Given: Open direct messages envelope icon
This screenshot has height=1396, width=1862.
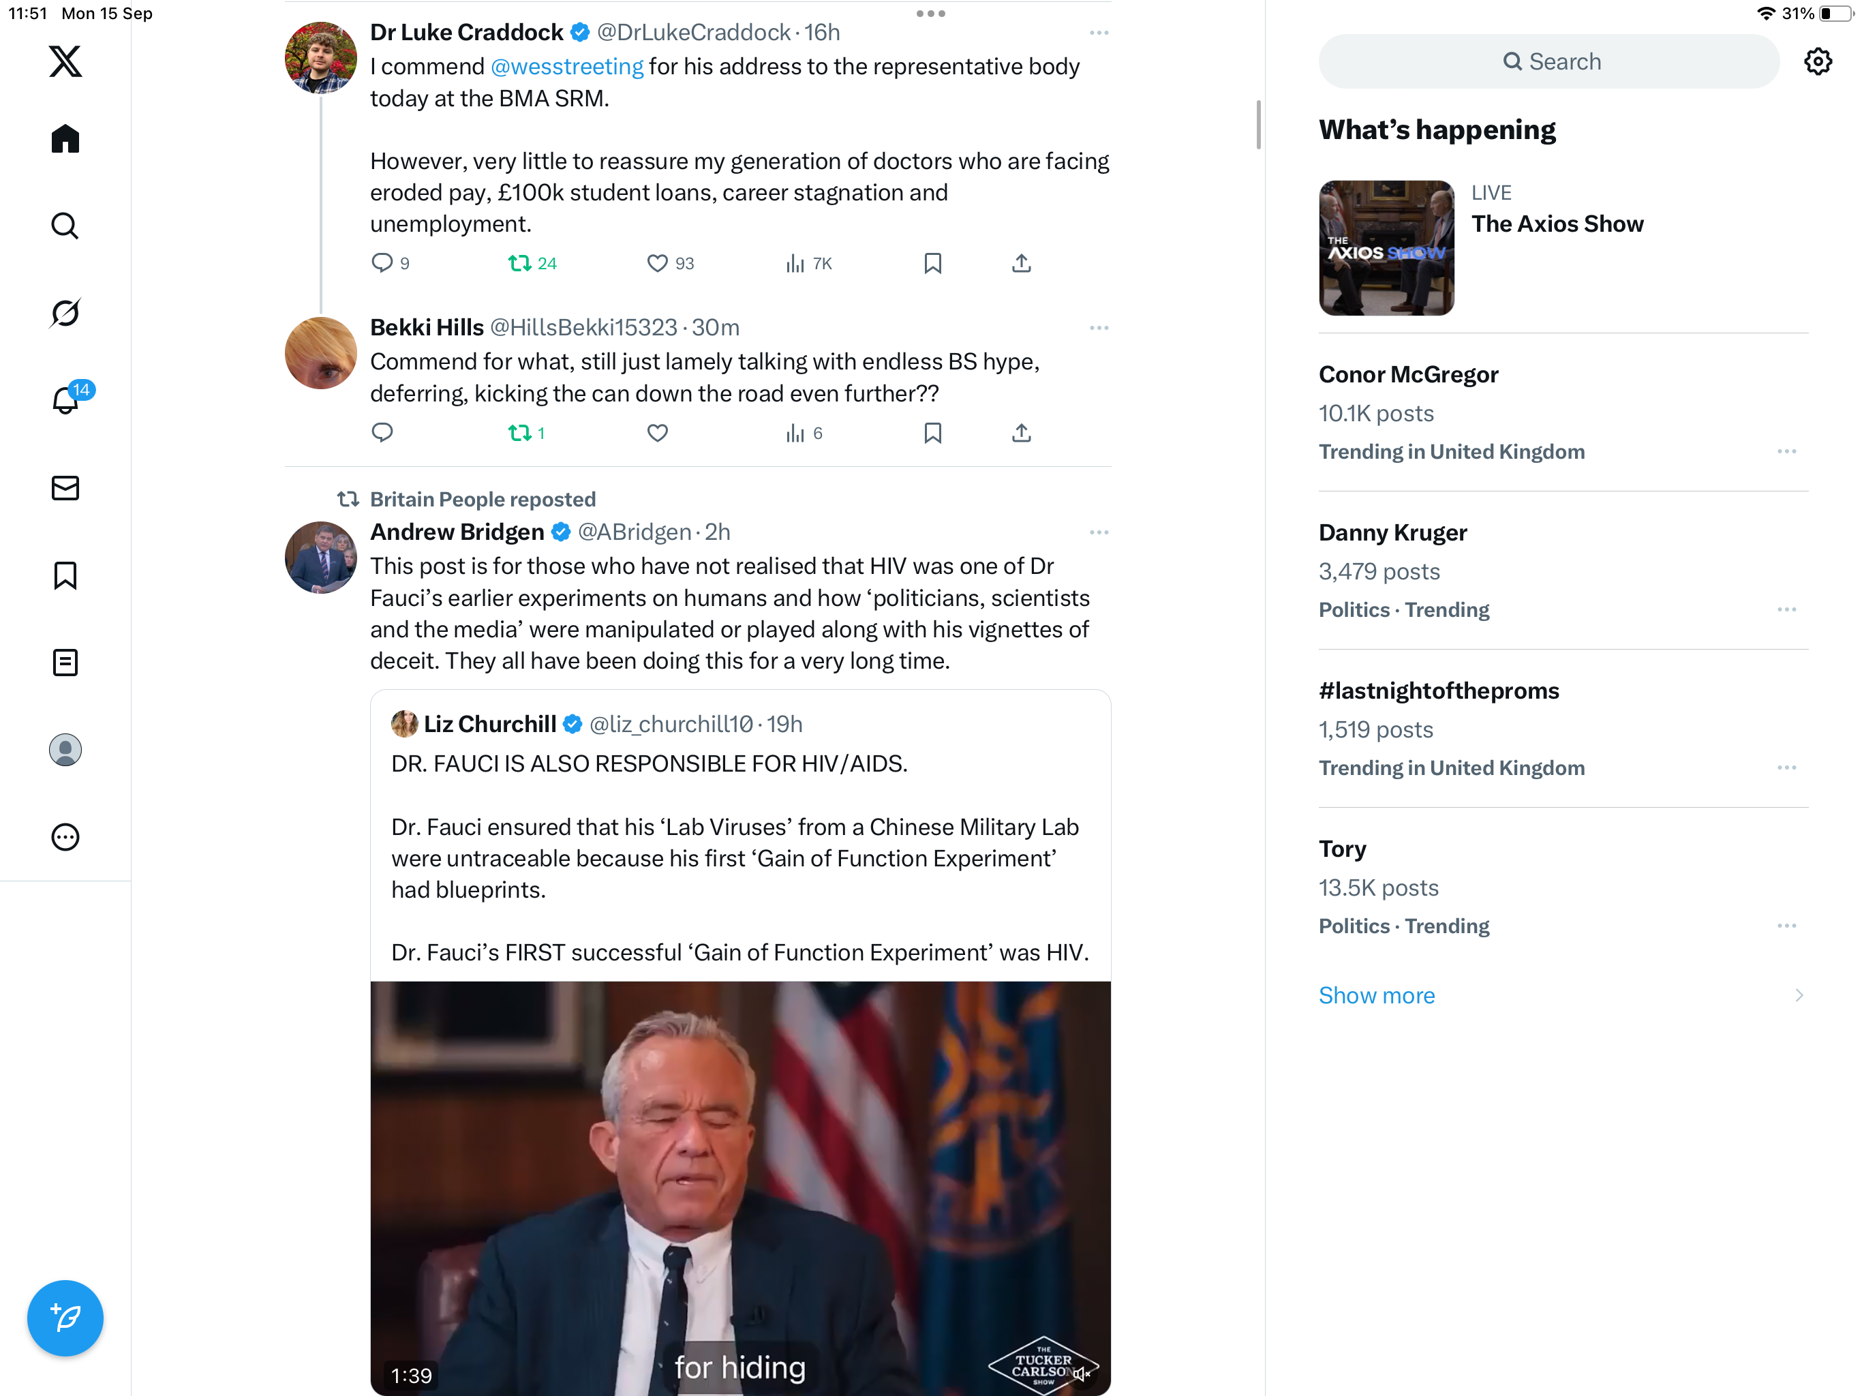Looking at the screenshot, I should click(65, 488).
